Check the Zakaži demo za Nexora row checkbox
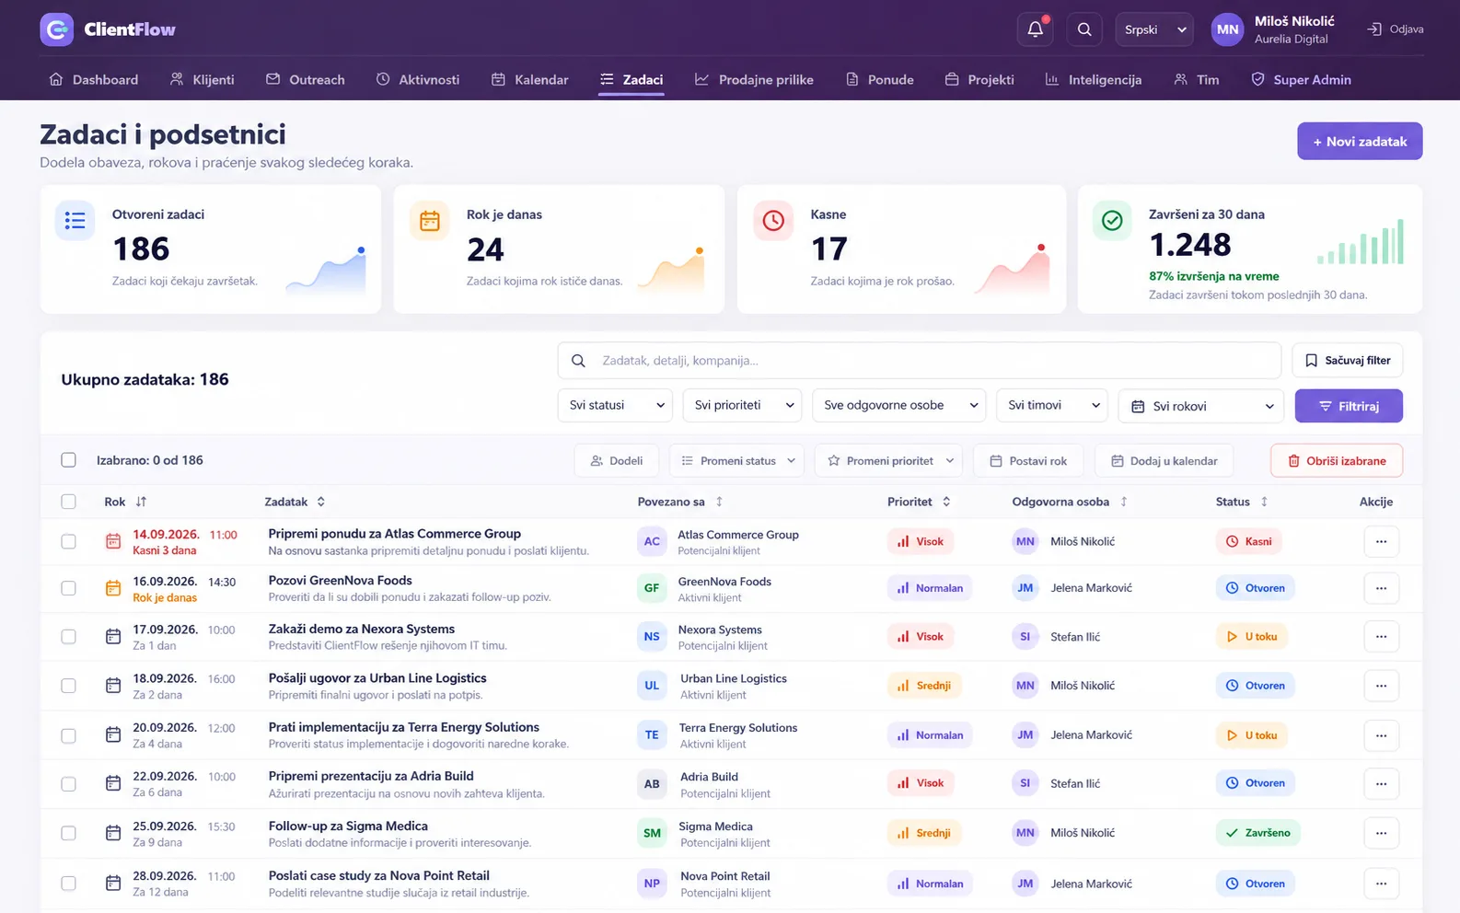This screenshot has height=913, width=1460. [68, 636]
